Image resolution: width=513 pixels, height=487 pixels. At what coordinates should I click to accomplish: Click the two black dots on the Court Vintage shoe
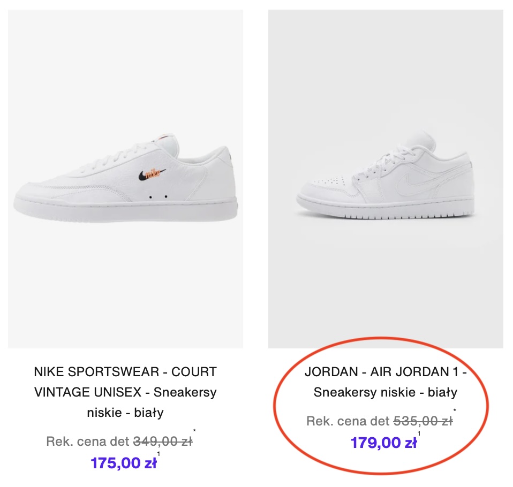click(x=159, y=197)
